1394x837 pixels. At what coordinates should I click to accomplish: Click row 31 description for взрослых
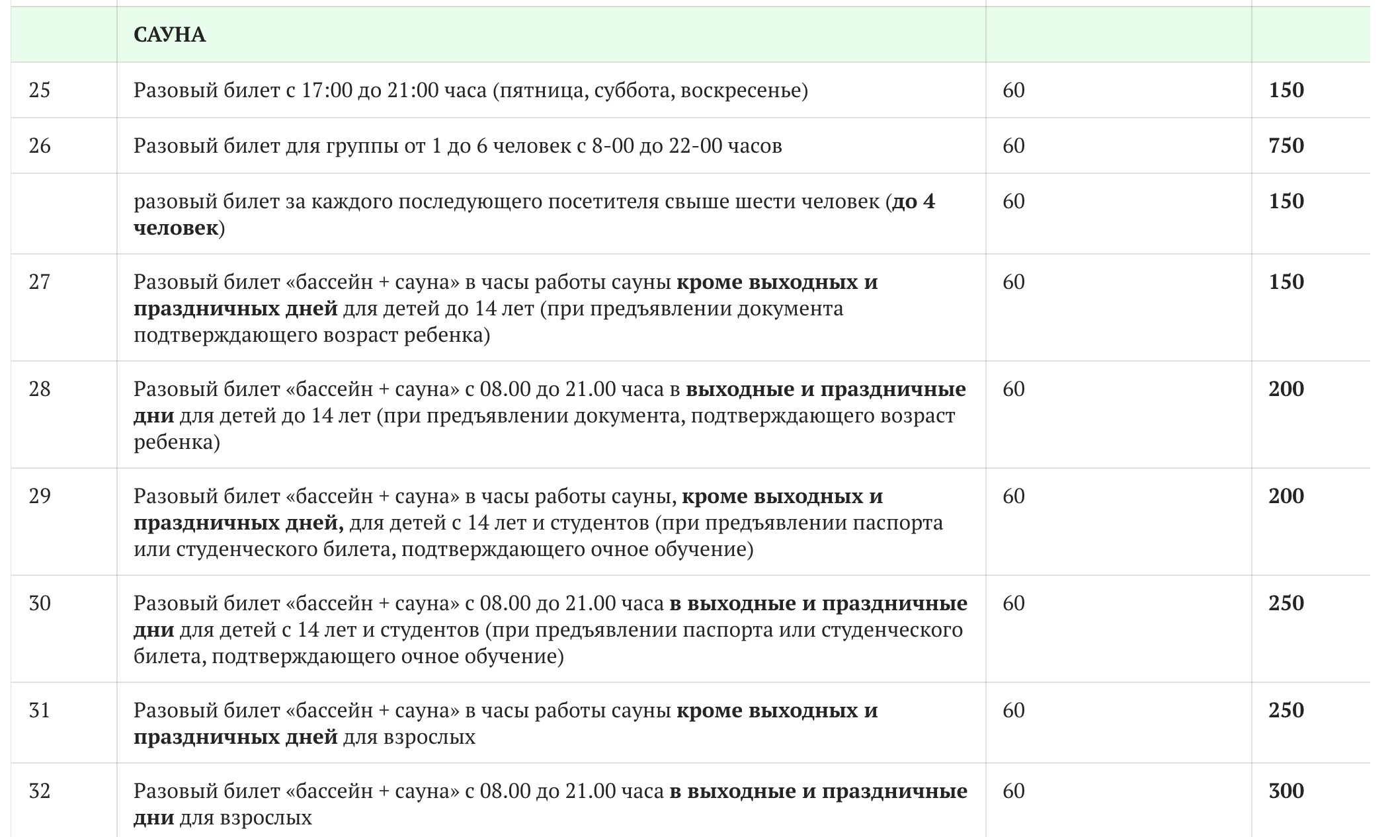506,723
